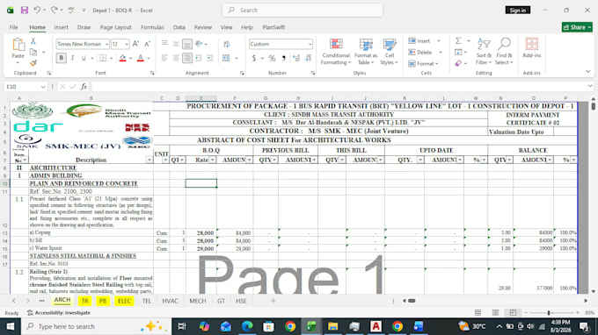Toggle Wrap Text in Alignment group

(x=227, y=44)
